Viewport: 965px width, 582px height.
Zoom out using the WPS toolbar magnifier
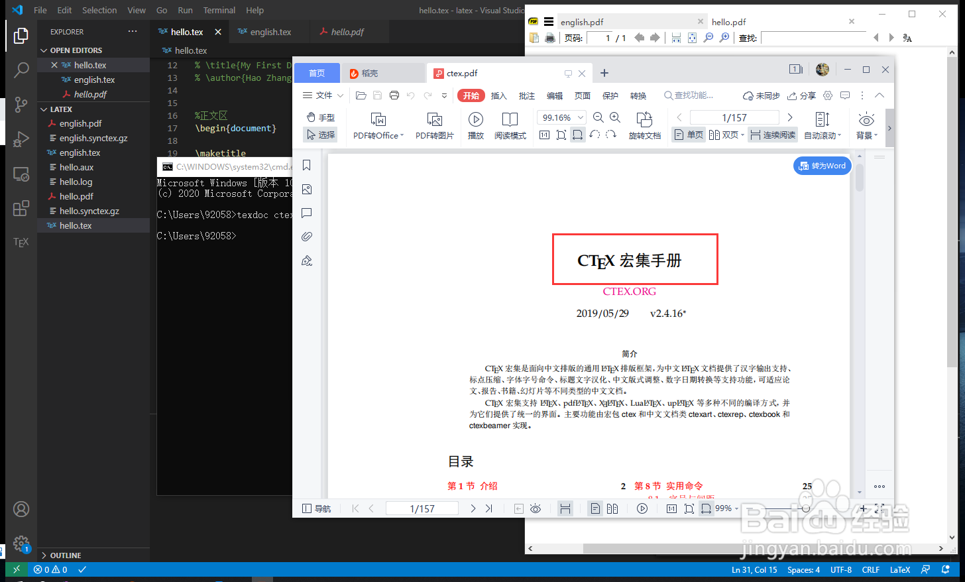[x=598, y=117]
